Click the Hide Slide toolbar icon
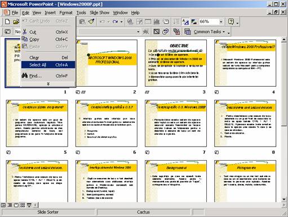This screenshot has height=217, width=288. (x=156, y=32)
